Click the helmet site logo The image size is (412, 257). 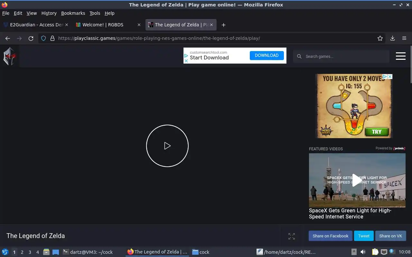point(9,56)
